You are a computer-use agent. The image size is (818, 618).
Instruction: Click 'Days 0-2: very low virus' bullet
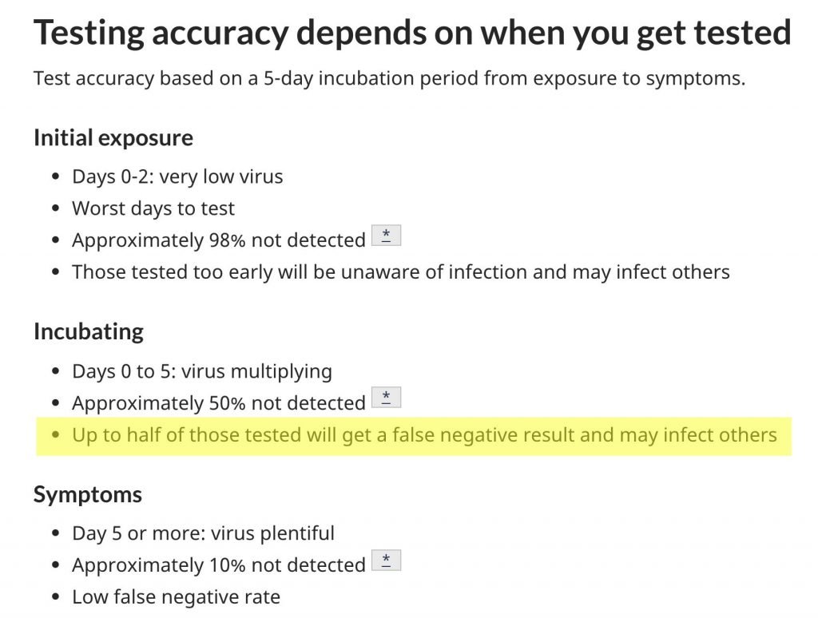pyautogui.click(x=177, y=176)
